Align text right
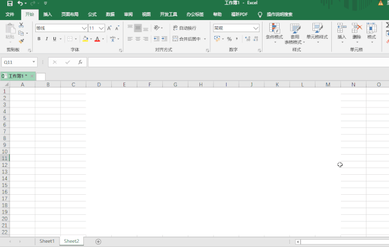The image size is (389, 247). (146, 39)
